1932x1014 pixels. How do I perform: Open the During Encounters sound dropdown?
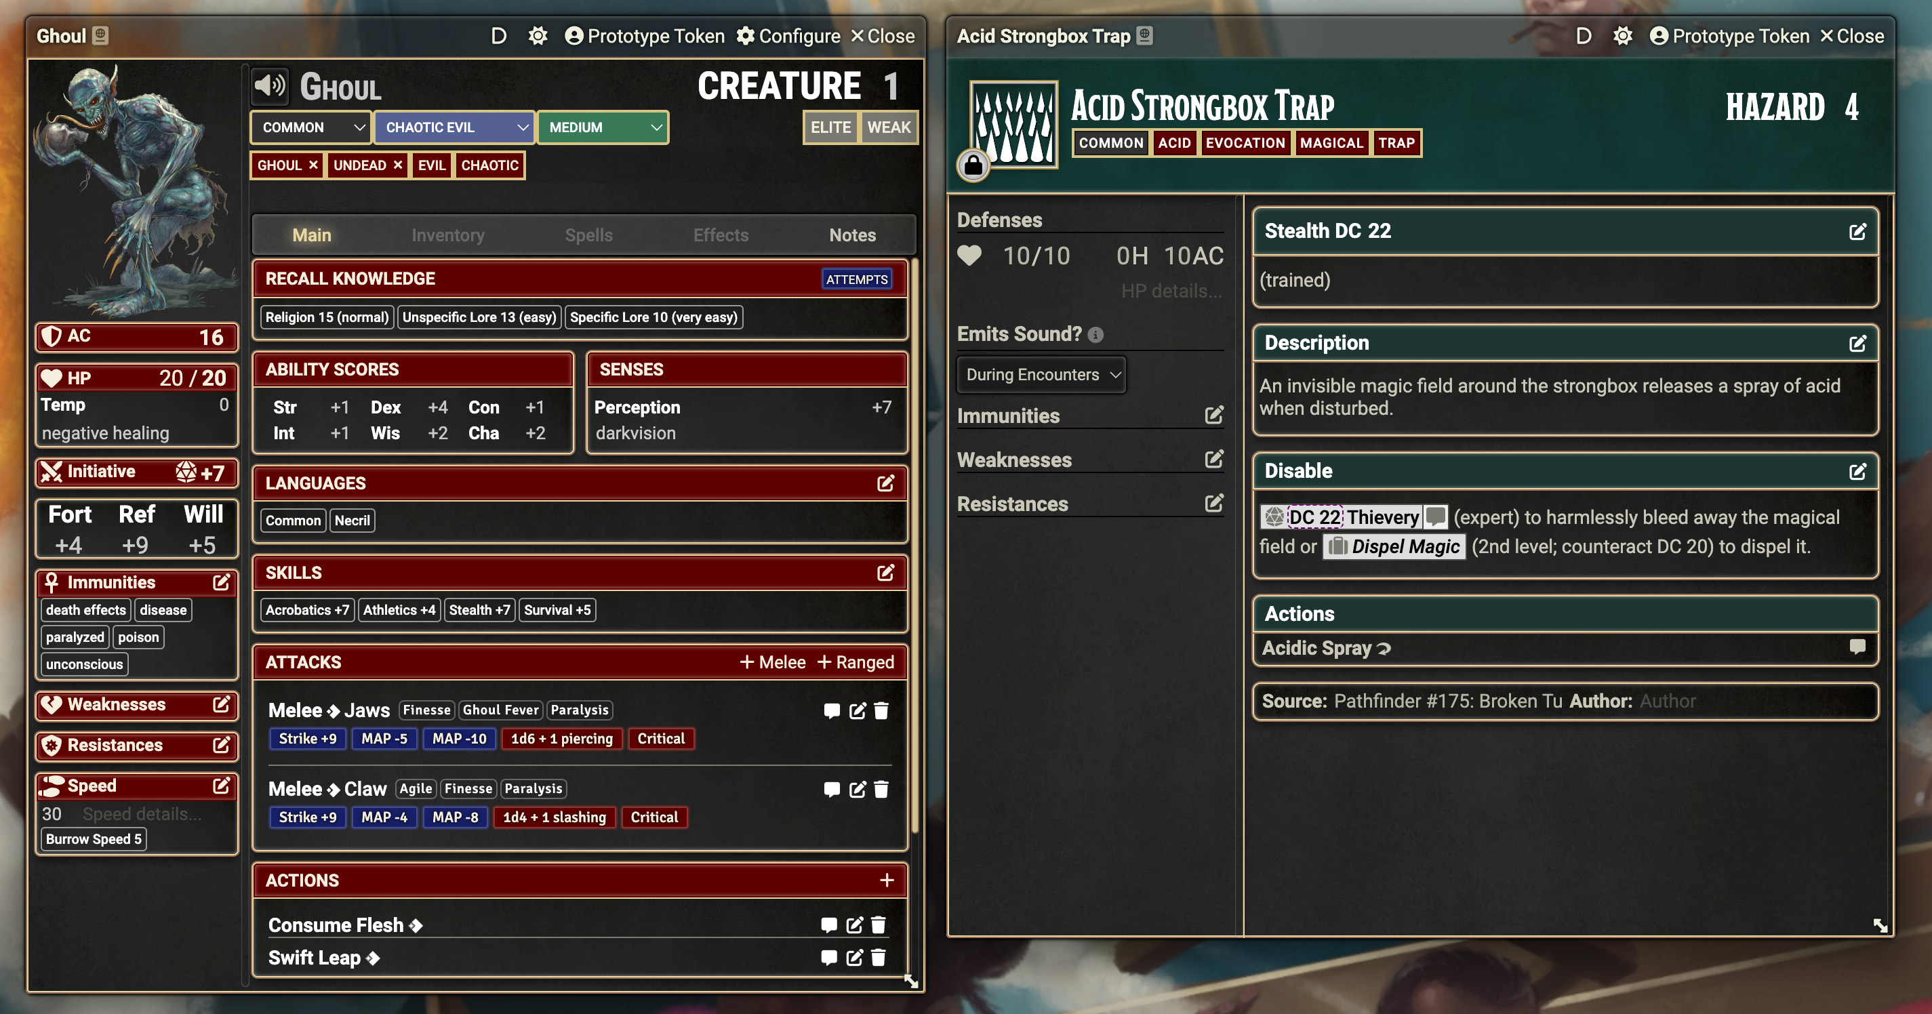click(1041, 374)
